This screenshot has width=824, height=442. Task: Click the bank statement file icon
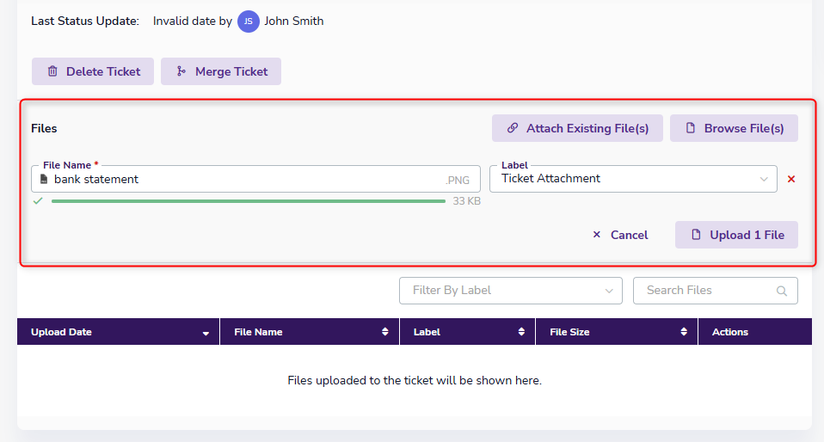coord(44,179)
